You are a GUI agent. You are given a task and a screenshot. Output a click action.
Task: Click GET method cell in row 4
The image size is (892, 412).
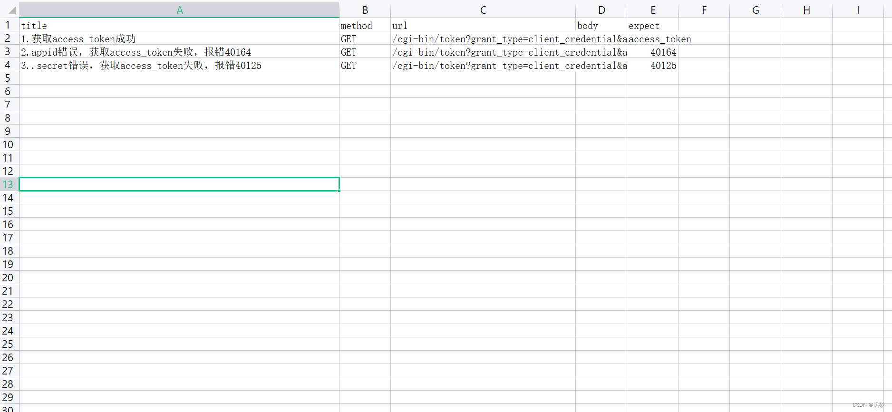[x=365, y=65]
